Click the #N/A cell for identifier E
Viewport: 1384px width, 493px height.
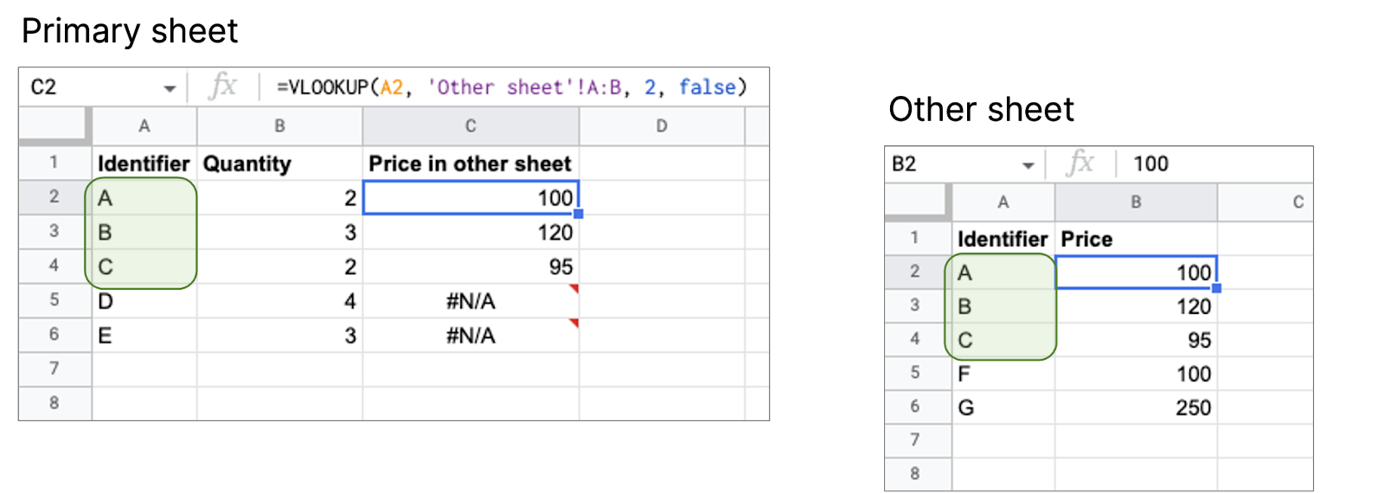(x=471, y=336)
